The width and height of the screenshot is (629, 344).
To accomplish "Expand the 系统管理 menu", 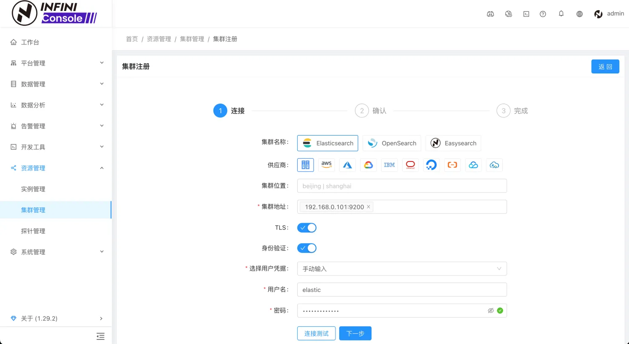I will (56, 252).
